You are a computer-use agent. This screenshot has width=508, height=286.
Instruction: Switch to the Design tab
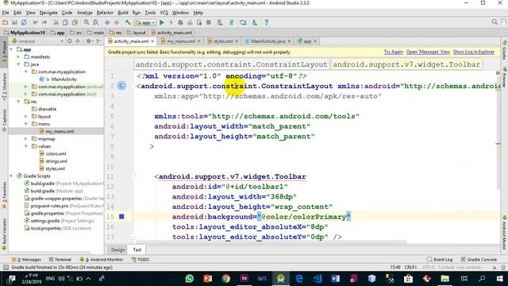point(117,250)
